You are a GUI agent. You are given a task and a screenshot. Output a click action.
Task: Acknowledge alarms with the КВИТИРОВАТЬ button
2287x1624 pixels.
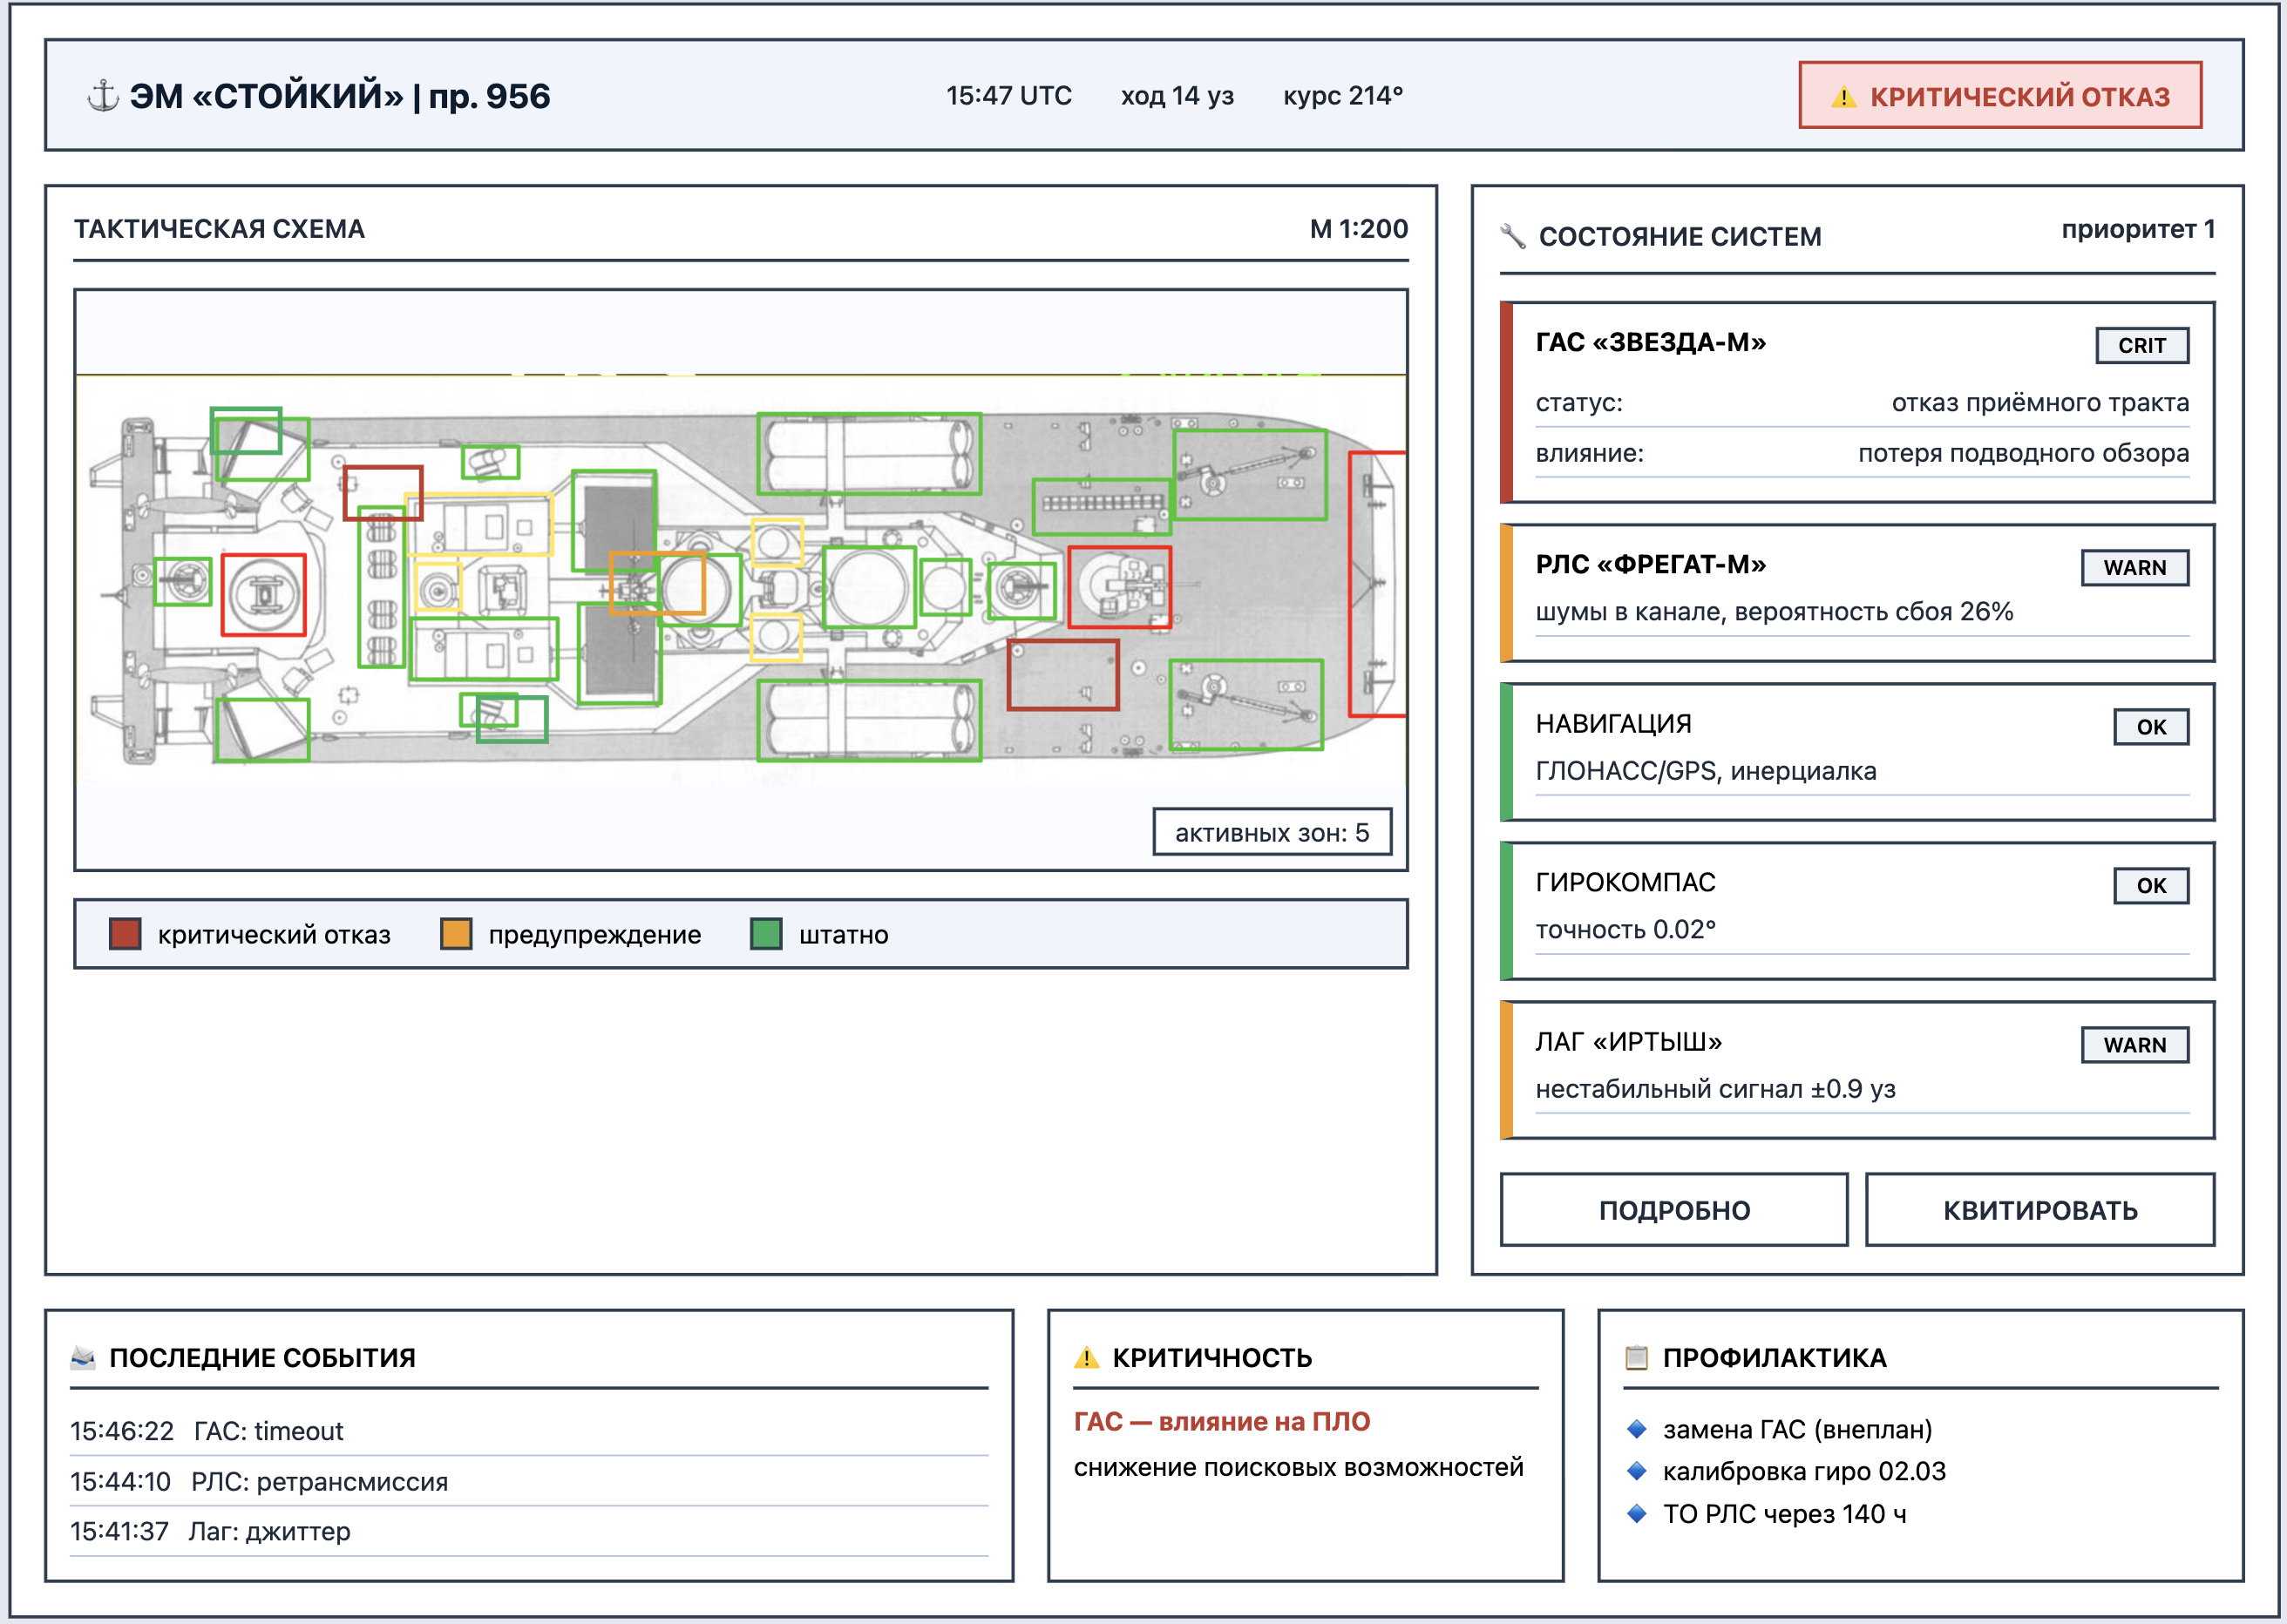pos(2039,1210)
